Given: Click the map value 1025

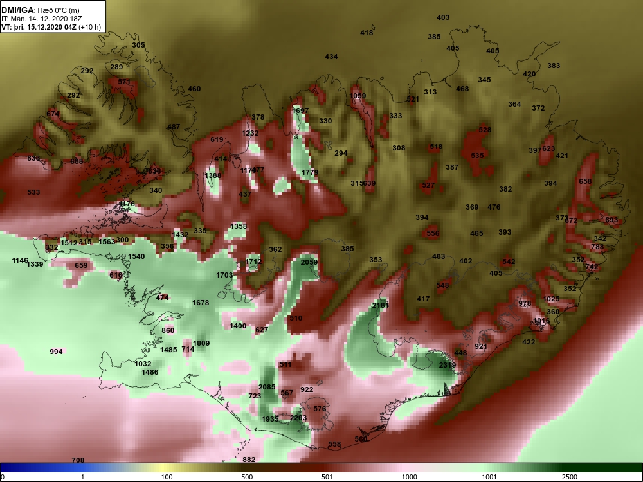Looking at the screenshot, I should (551, 299).
